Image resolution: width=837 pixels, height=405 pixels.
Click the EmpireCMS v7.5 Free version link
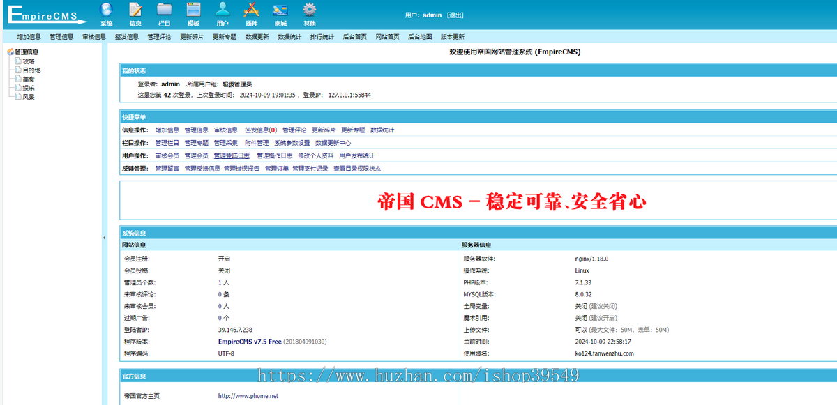pos(250,342)
